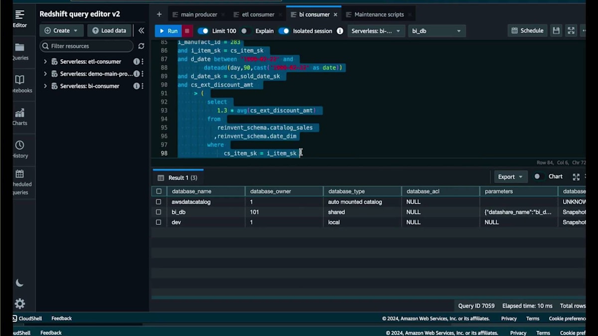Click the save query icon
598x336 pixels.
click(x=556, y=31)
